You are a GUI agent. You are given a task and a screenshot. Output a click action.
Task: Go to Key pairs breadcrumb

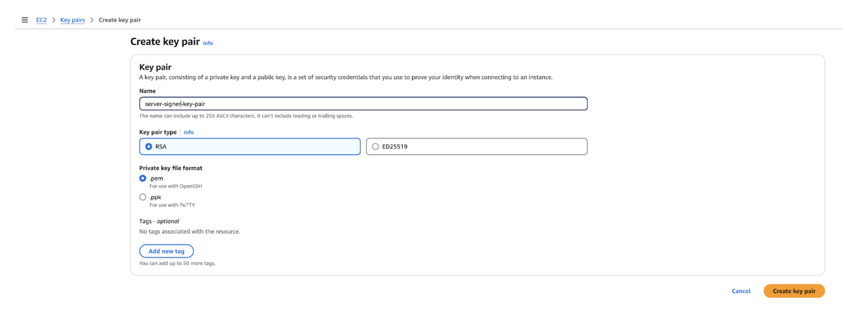pyautogui.click(x=72, y=20)
